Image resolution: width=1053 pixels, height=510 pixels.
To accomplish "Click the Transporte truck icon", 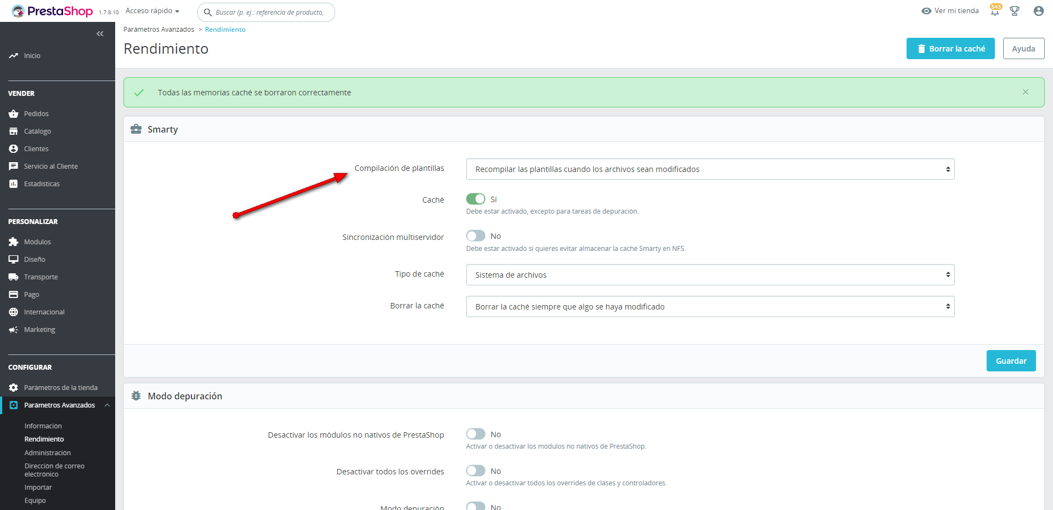I will point(13,277).
